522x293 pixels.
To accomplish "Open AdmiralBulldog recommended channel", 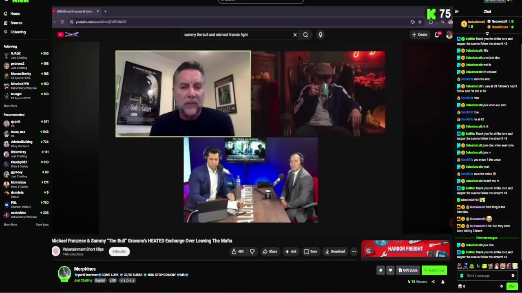I will pos(26,144).
